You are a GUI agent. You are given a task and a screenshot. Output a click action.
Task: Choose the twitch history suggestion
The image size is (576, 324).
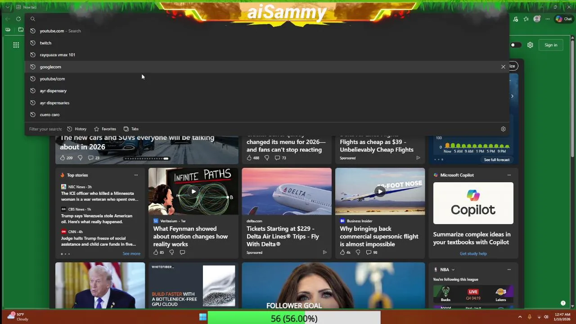[x=267, y=43]
